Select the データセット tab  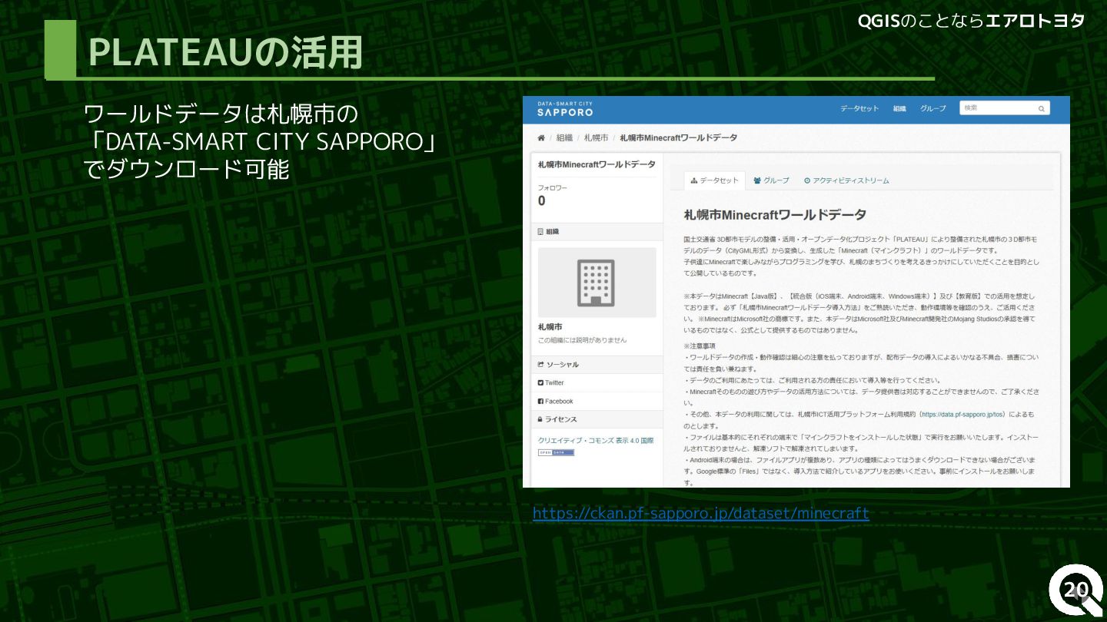pyautogui.click(x=715, y=180)
